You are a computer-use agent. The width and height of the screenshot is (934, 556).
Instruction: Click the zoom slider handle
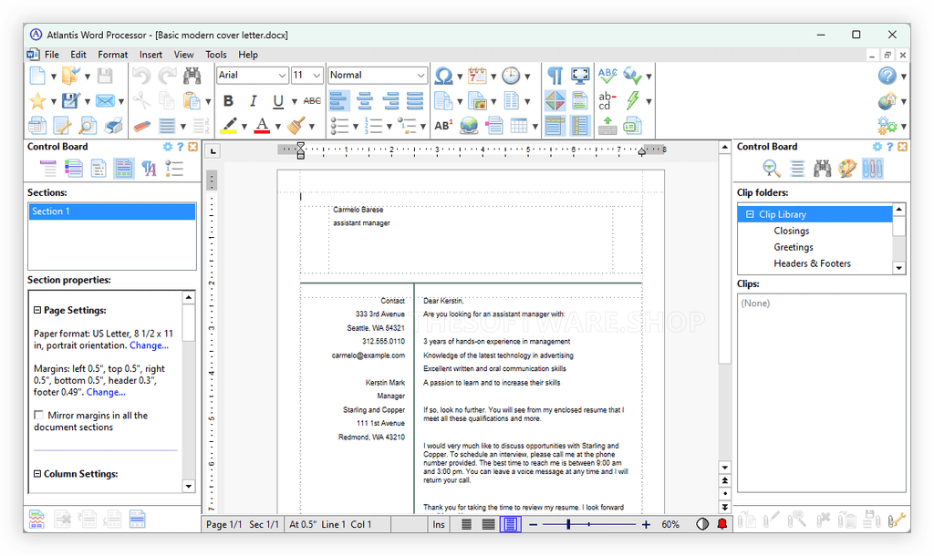568,524
